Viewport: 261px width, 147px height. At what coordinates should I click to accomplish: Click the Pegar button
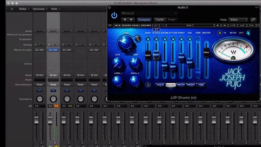[172, 20]
